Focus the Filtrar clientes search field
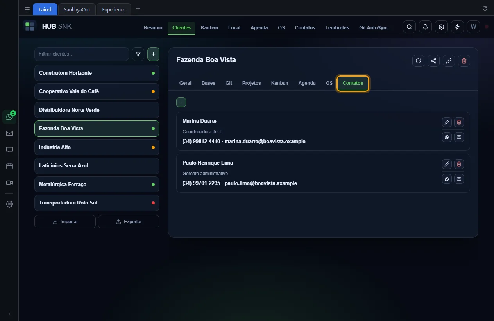The image size is (494, 321). [82, 54]
